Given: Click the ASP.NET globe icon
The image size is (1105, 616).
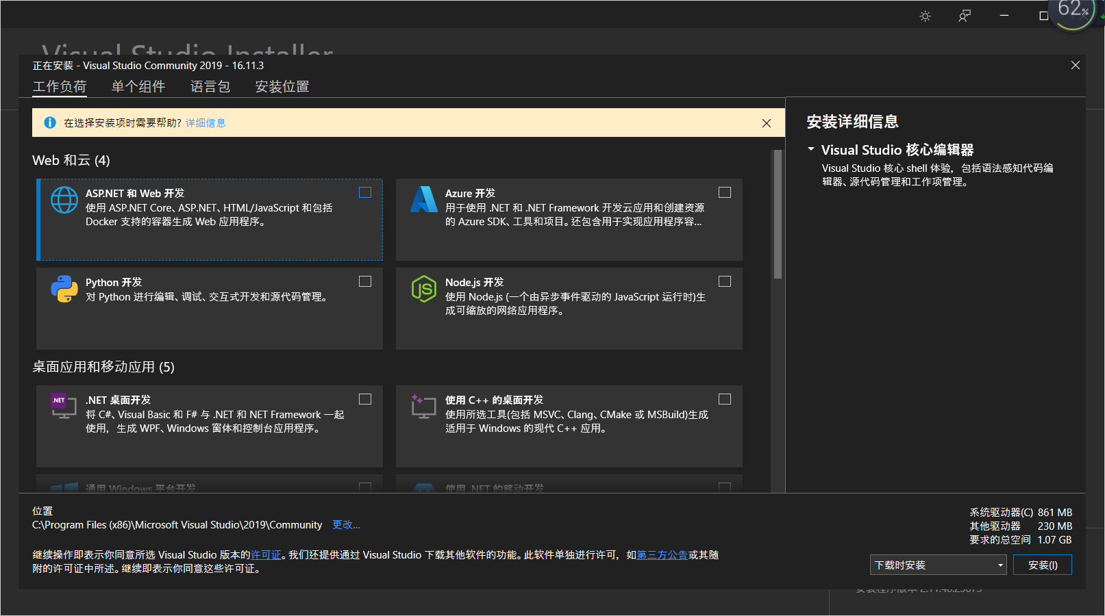Looking at the screenshot, I should [64, 200].
